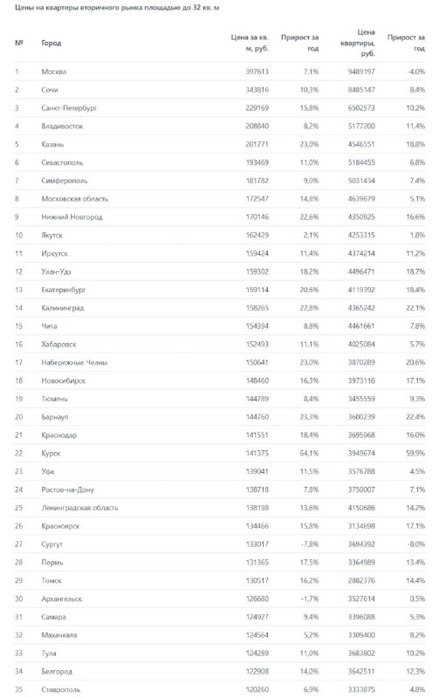This screenshot has height=698, width=432.
Task: Click the table title about вторичного рынка
Action: 117,8
